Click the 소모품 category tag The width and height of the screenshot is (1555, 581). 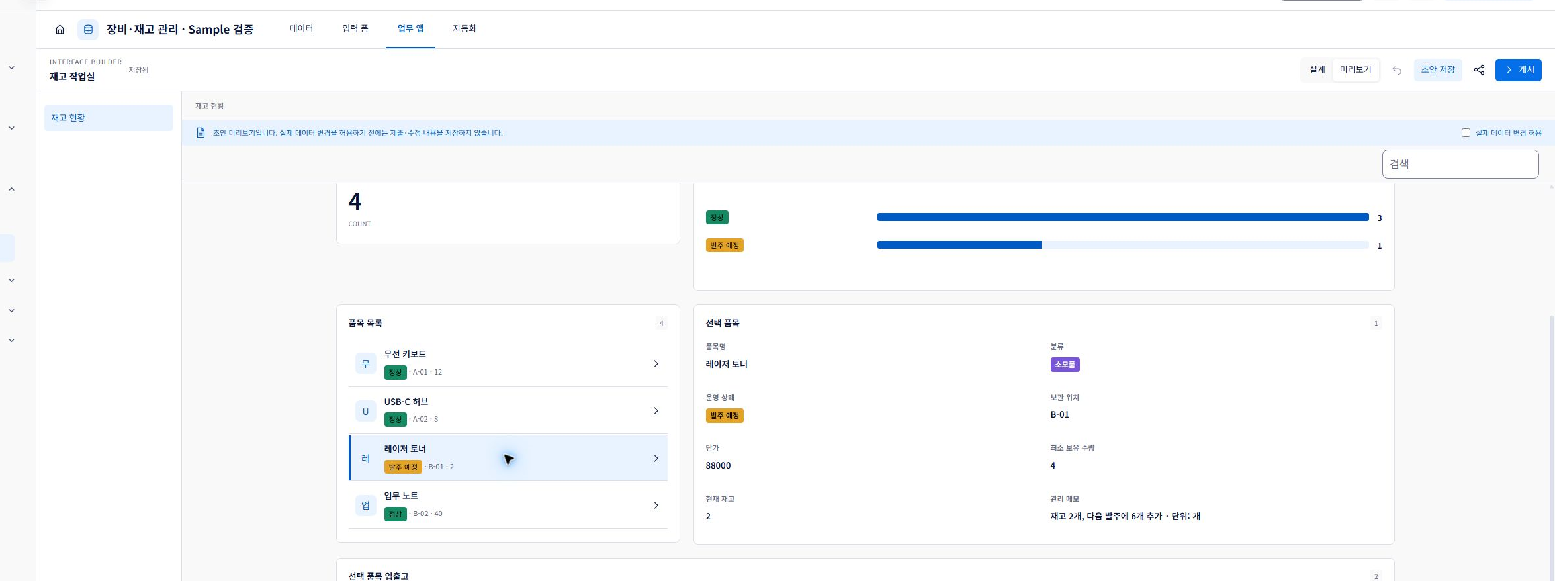(1065, 365)
